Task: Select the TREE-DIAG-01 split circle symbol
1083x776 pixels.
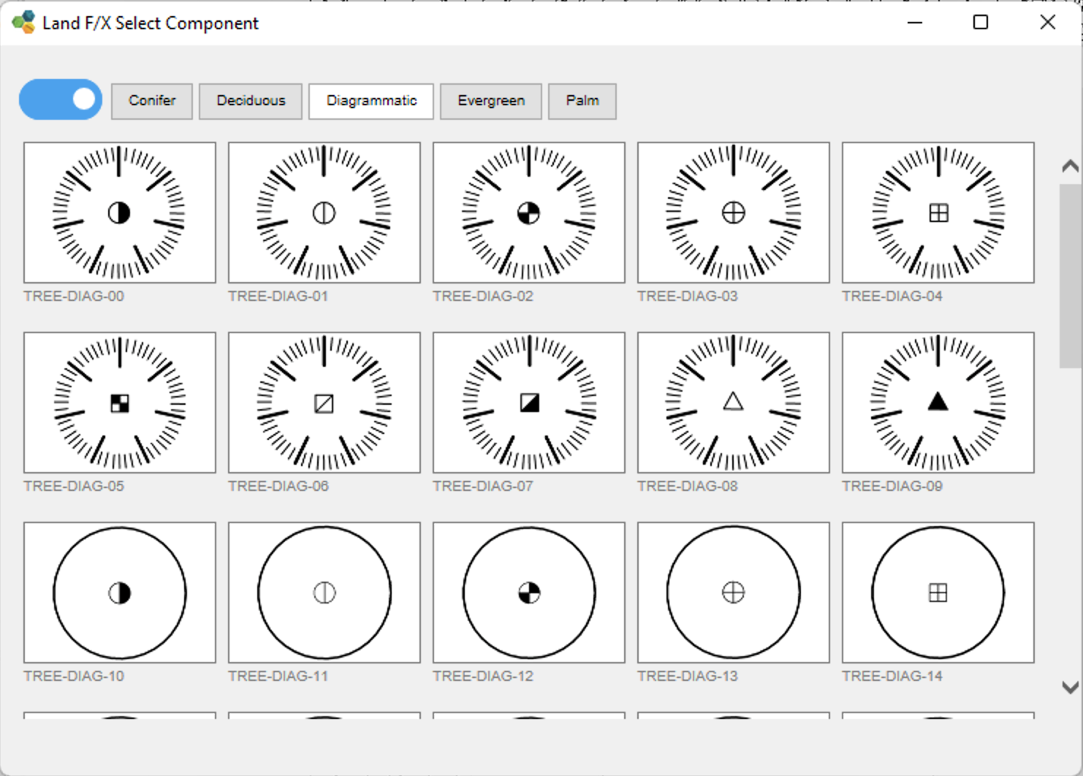Action: tap(324, 213)
